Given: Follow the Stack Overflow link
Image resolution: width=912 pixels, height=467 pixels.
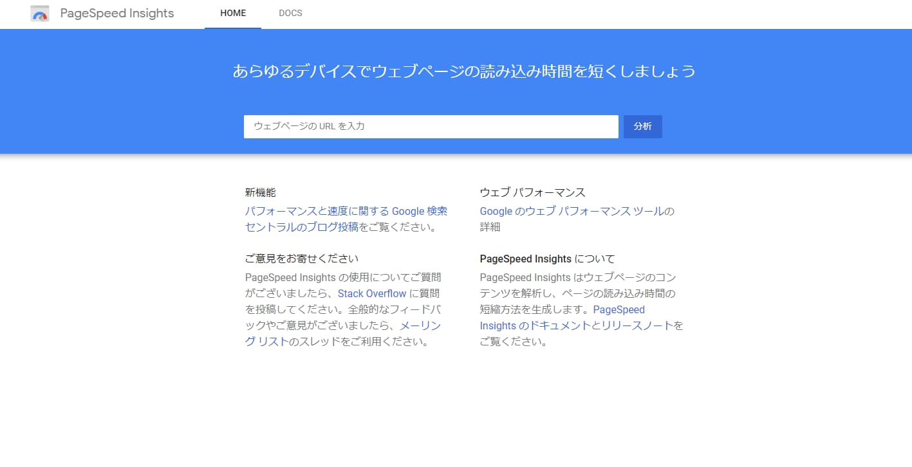Looking at the screenshot, I should coord(372,293).
